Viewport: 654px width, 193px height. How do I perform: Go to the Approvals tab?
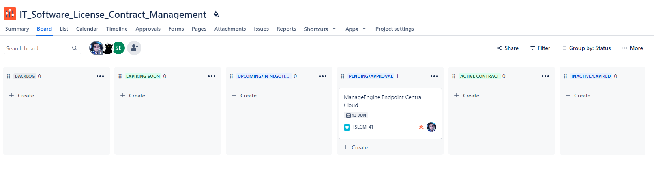148,29
